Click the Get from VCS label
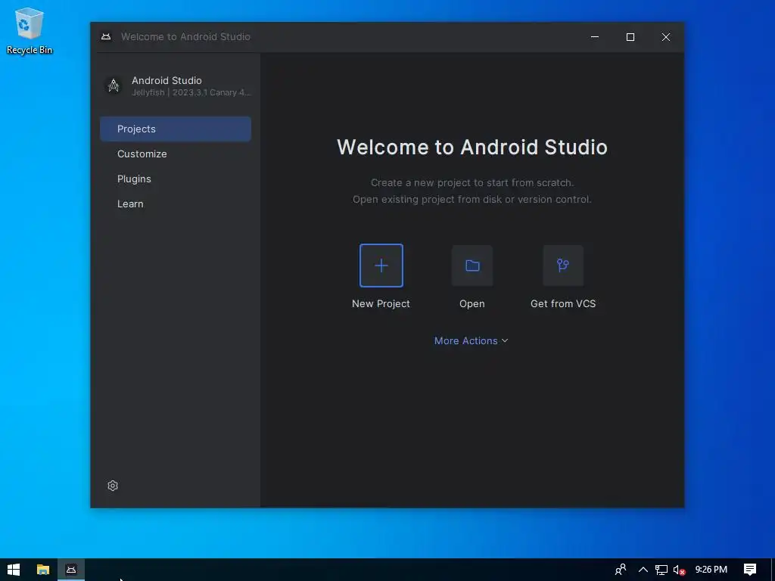The height and width of the screenshot is (581, 775). point(563,303)
